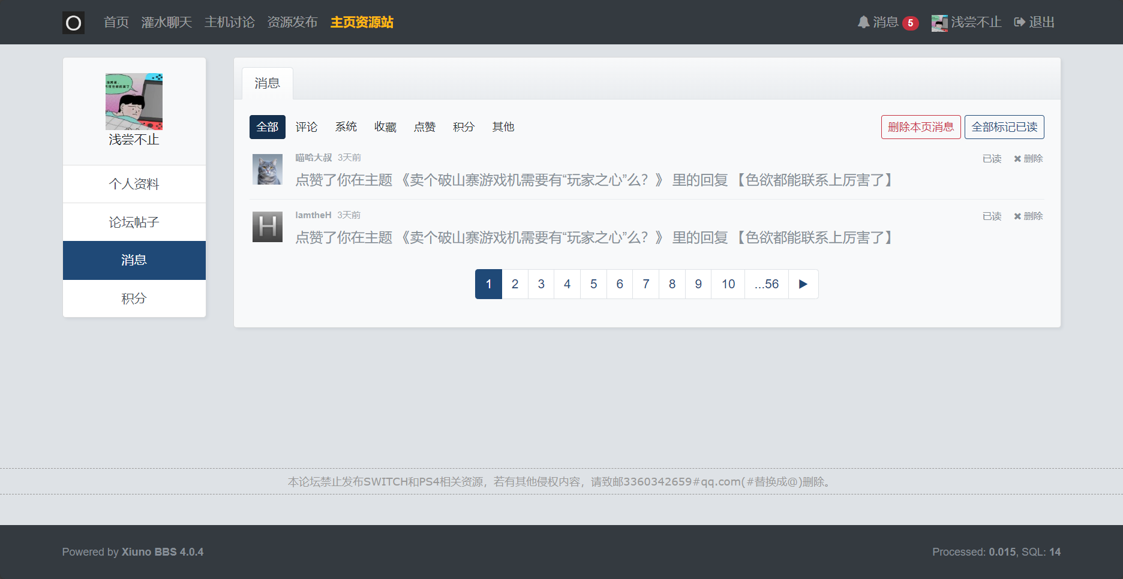The image size is (1123, 579).
Task: Open the cat avatar of first message
Action: (x=267, y=170)
